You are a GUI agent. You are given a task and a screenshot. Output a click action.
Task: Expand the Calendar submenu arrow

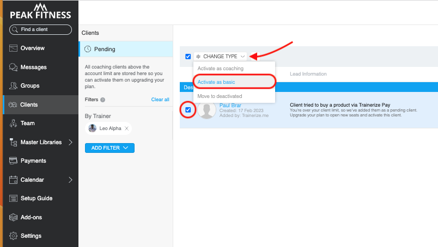coord(70,180)
